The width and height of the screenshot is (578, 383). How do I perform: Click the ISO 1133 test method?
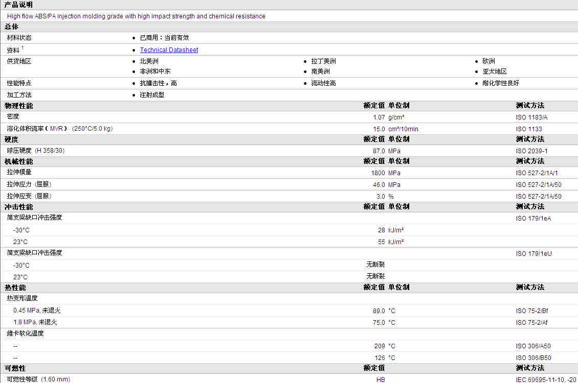(528, 129)
